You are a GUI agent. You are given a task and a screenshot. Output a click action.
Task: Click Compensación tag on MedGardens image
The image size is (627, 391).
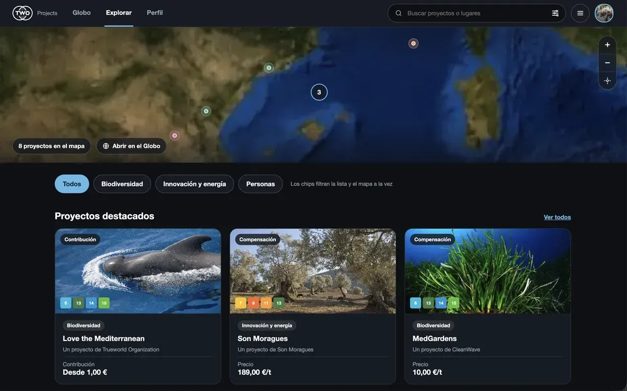433,240
